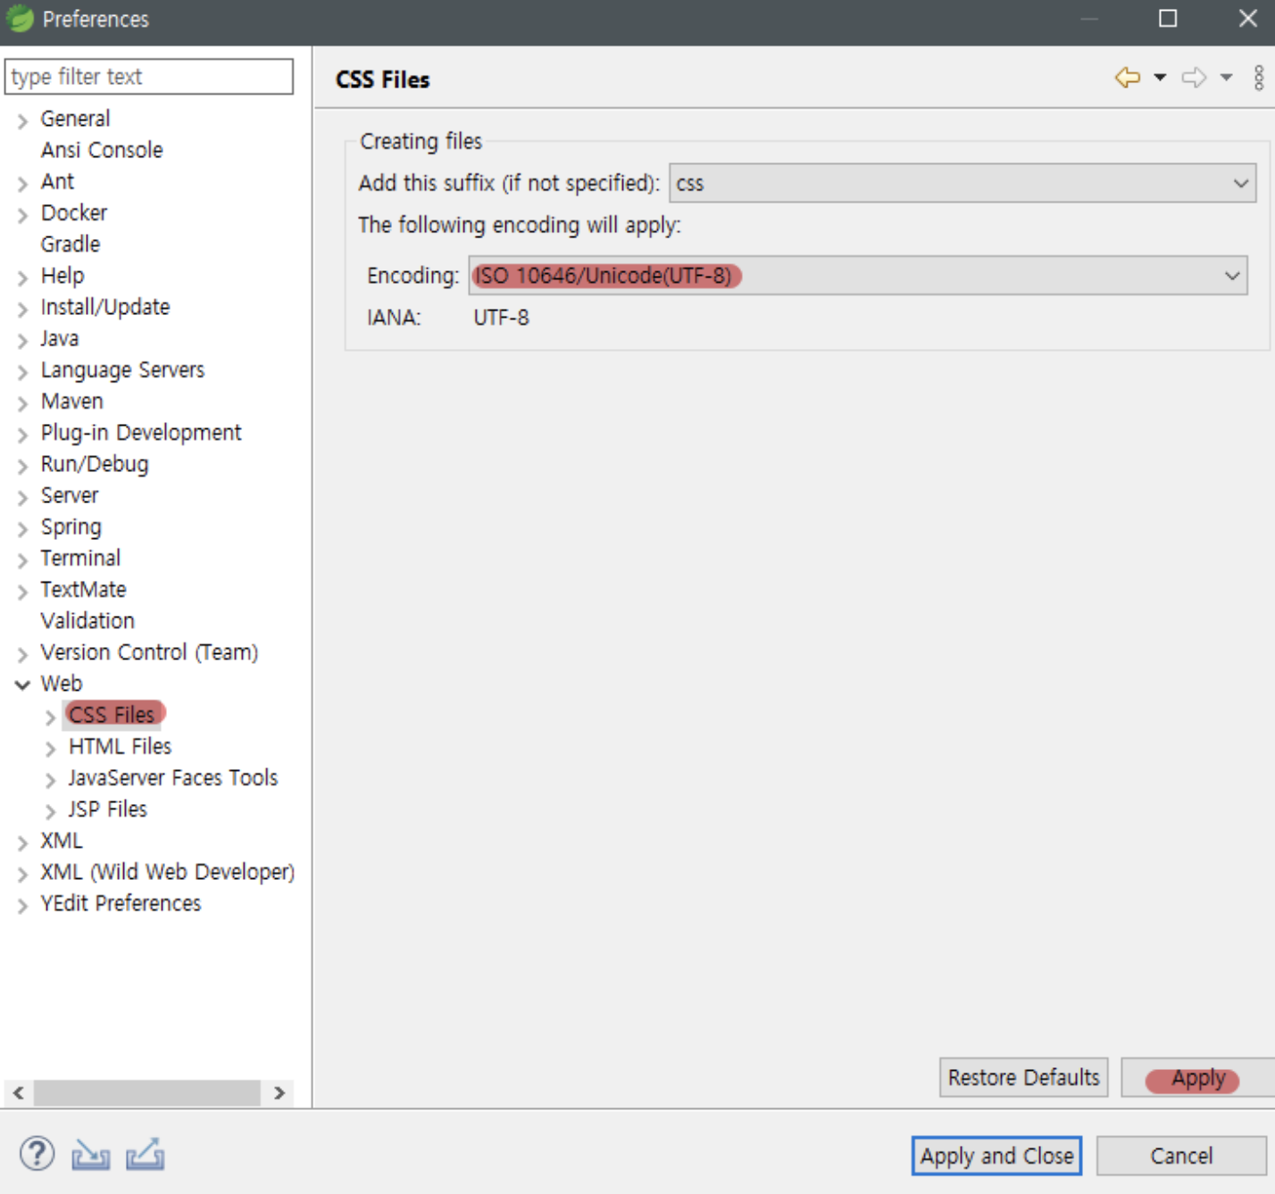The image size is (1275, 1194).
Task: Expand the XML tree node
Action: (22, 842)
